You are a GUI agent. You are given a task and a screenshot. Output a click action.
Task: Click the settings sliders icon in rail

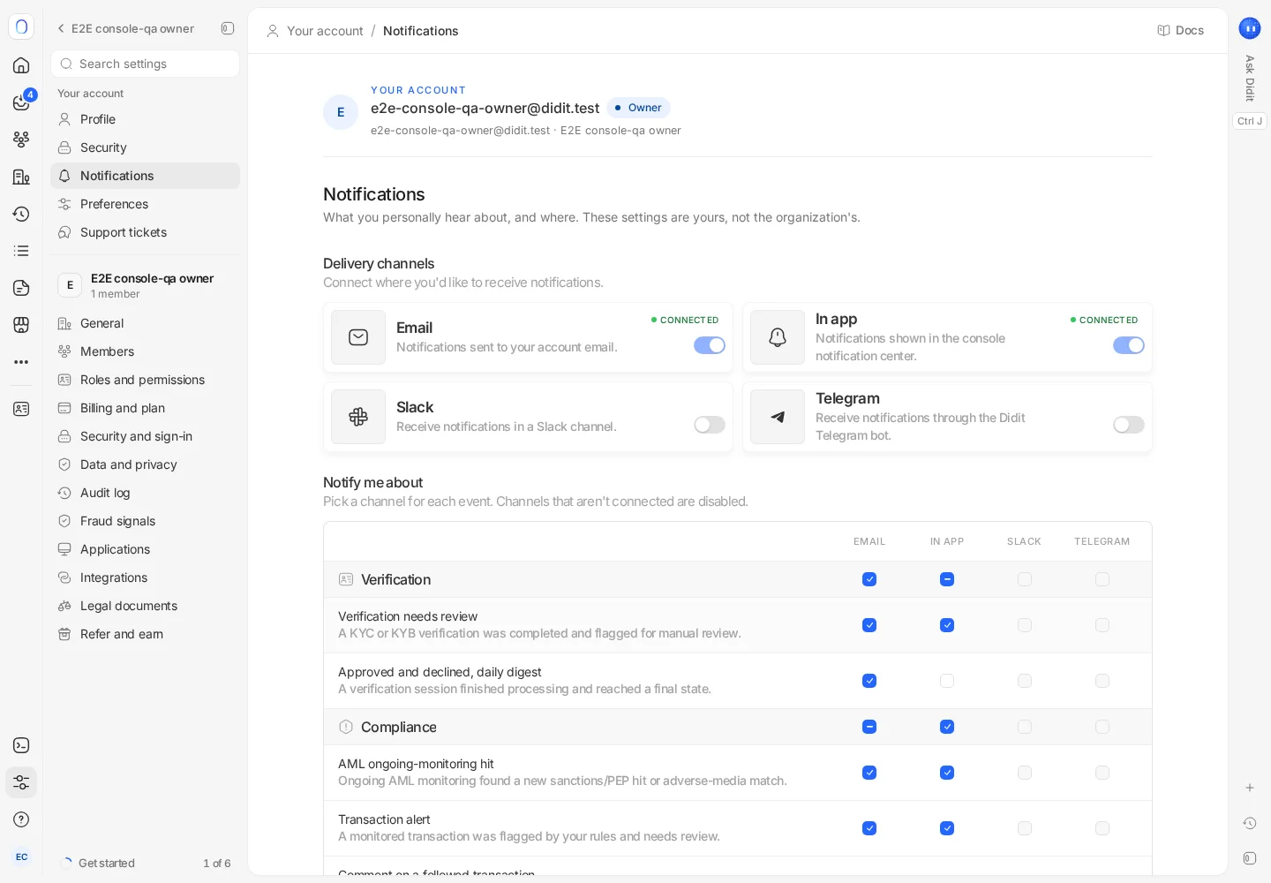(x=21, y=782)
